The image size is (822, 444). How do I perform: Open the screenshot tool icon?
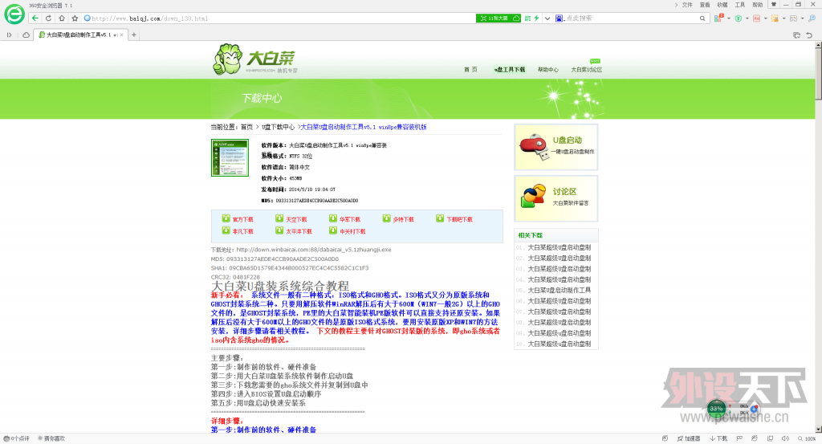[x=793, y=18]
